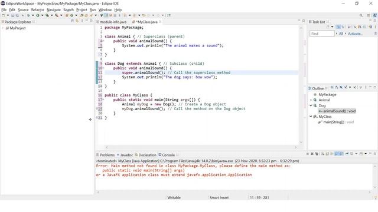Click the green Run button in toolbar
This screenshot has height=212, width=378.
click(38, 15)
